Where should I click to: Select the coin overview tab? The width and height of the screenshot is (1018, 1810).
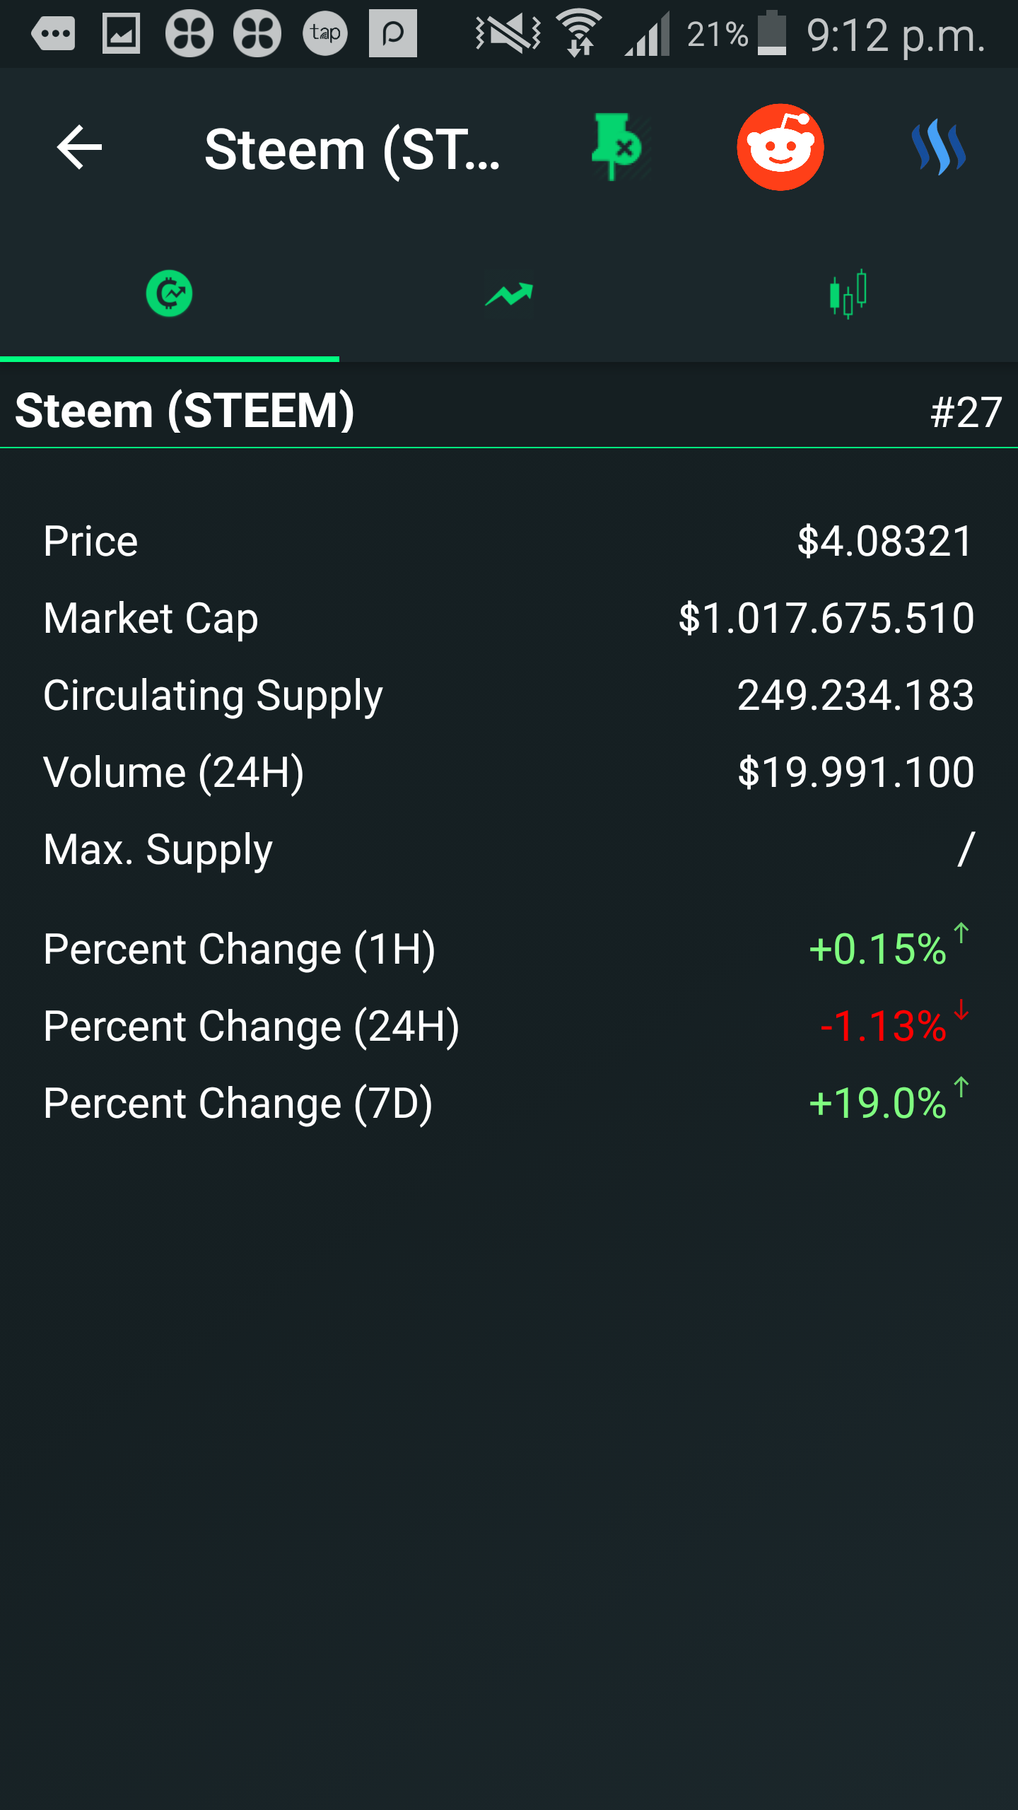point(170,293)
